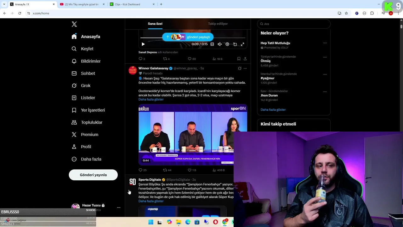Toggle video captions CC

pos(212,44)
